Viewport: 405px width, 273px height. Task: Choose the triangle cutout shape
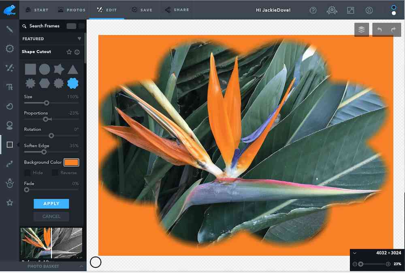click(73, 70)
